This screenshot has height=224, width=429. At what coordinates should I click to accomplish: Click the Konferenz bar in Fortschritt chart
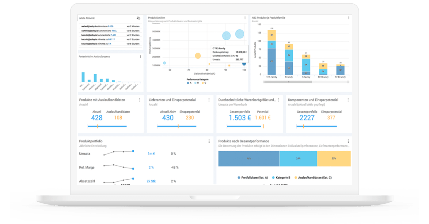[89, 81]
